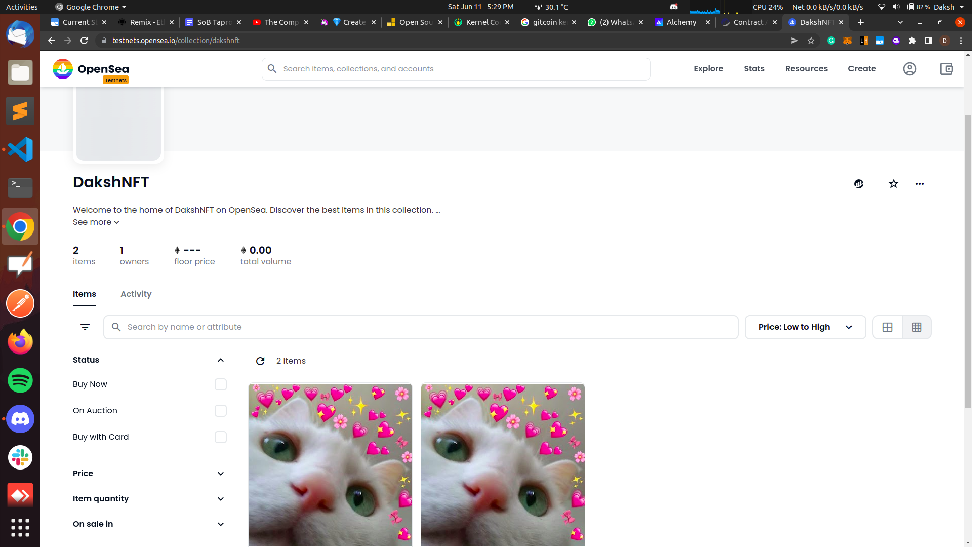Check the On Auction filter
Image resolution: width=972 pixels, height=547 pixels.
point(220,411)
